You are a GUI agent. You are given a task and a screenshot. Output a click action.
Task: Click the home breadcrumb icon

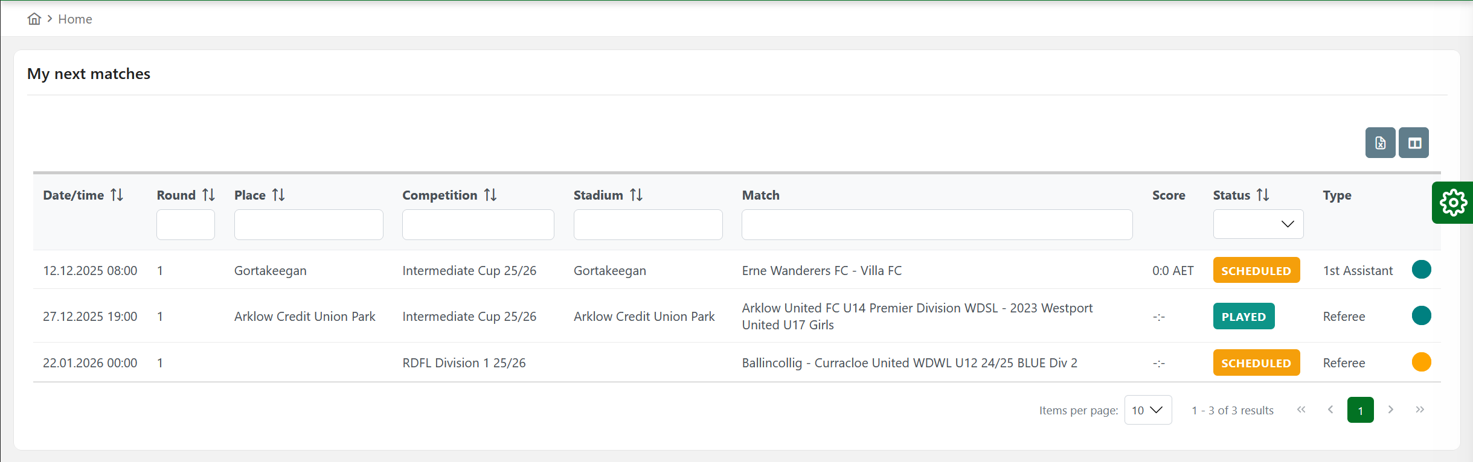[34, 19]
